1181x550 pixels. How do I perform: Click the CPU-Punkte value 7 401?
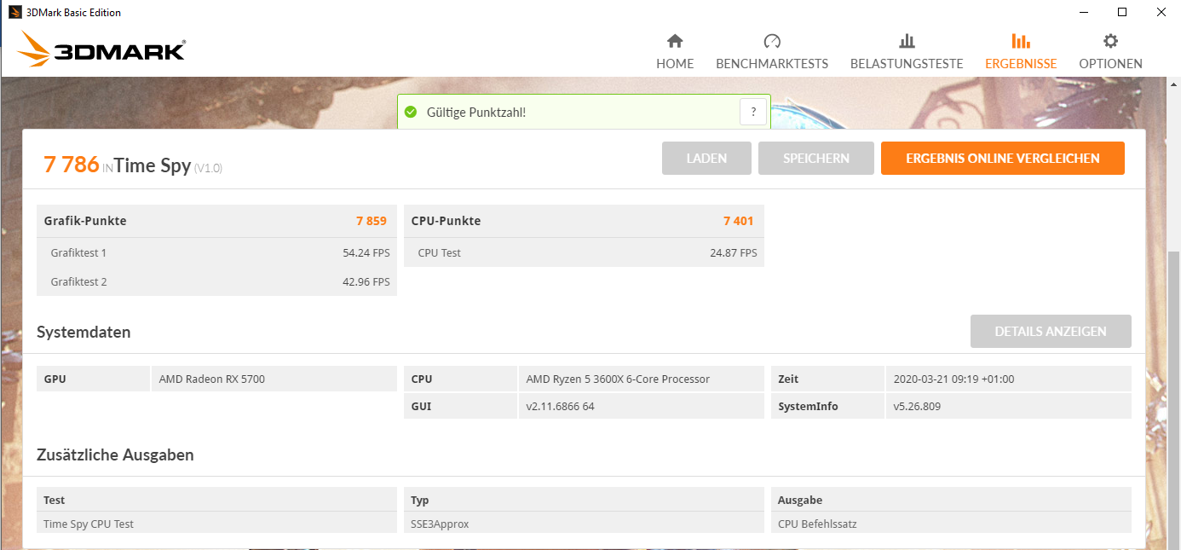pyautogui.click(x=739, y=221)
